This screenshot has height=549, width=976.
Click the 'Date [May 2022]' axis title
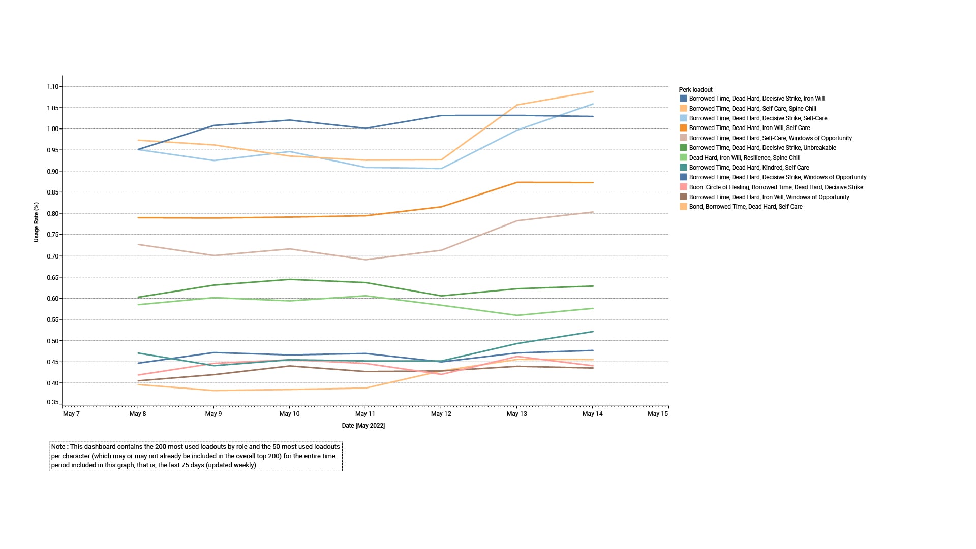363,426
